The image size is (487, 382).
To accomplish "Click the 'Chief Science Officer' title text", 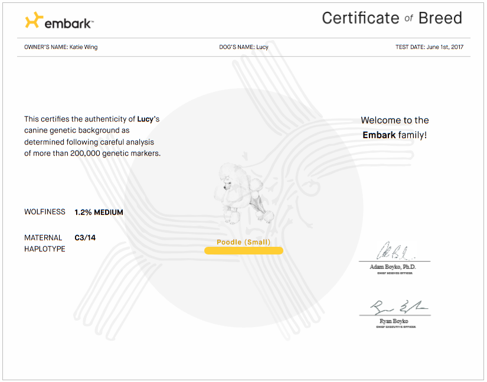I will 395,273.
